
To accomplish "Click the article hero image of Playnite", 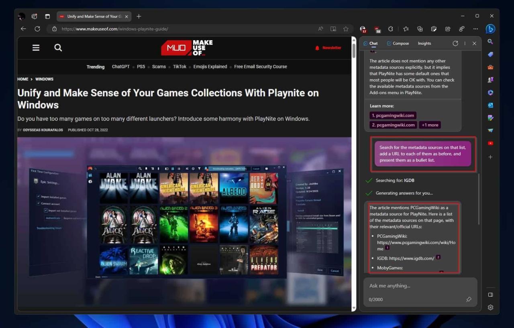I will [x=184, y=223].
